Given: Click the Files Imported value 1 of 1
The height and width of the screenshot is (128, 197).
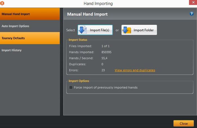Looking at the screenshot, I should (106, 46).
